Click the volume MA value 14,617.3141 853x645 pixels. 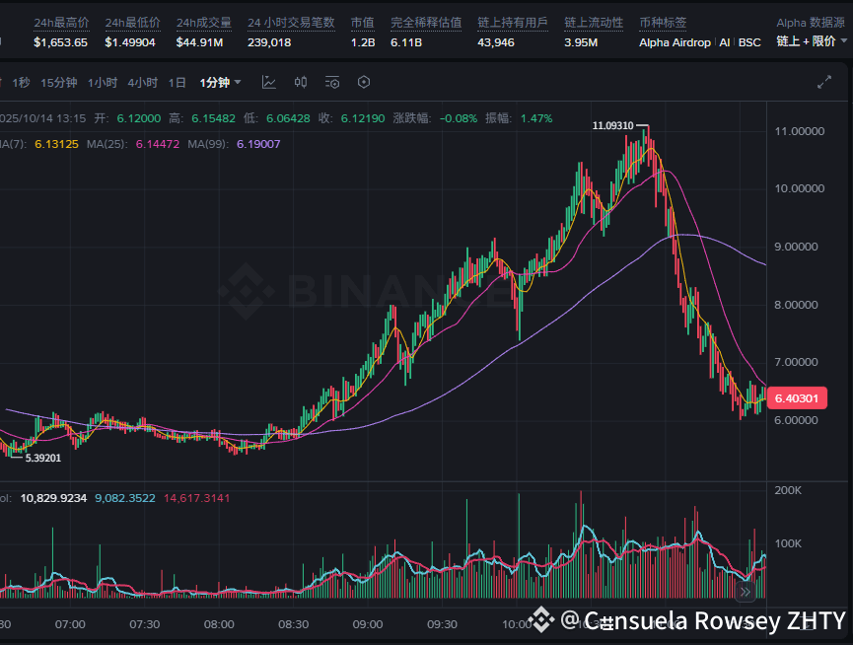click(x=196, y=498)
